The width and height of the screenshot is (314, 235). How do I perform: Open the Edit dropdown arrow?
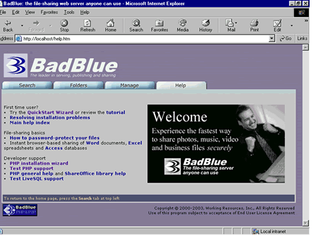[x=291, y=26]
